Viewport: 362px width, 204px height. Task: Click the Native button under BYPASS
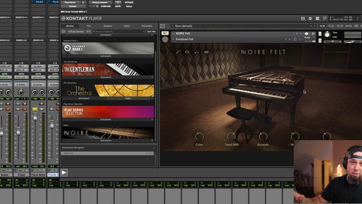pyautogui.click(x=129, y=6)
